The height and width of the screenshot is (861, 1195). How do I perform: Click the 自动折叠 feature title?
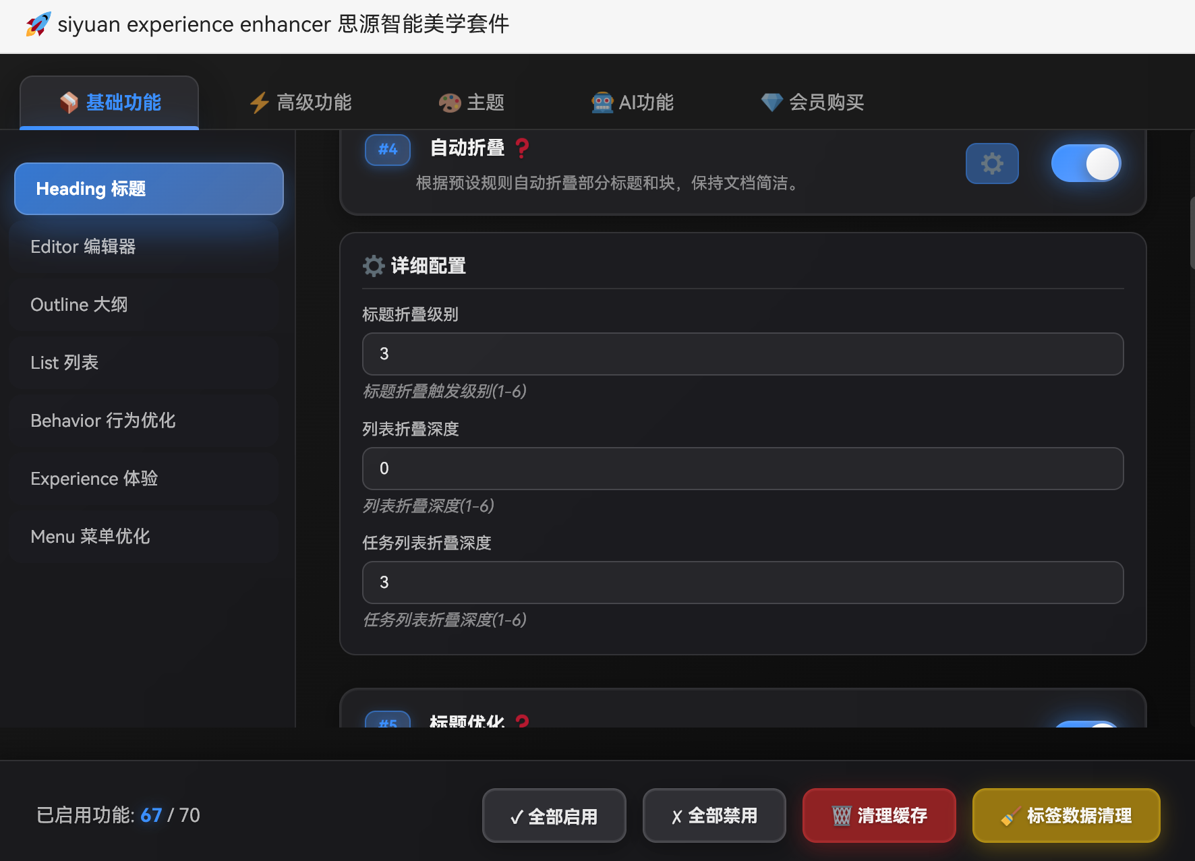(x=467, y=148)
